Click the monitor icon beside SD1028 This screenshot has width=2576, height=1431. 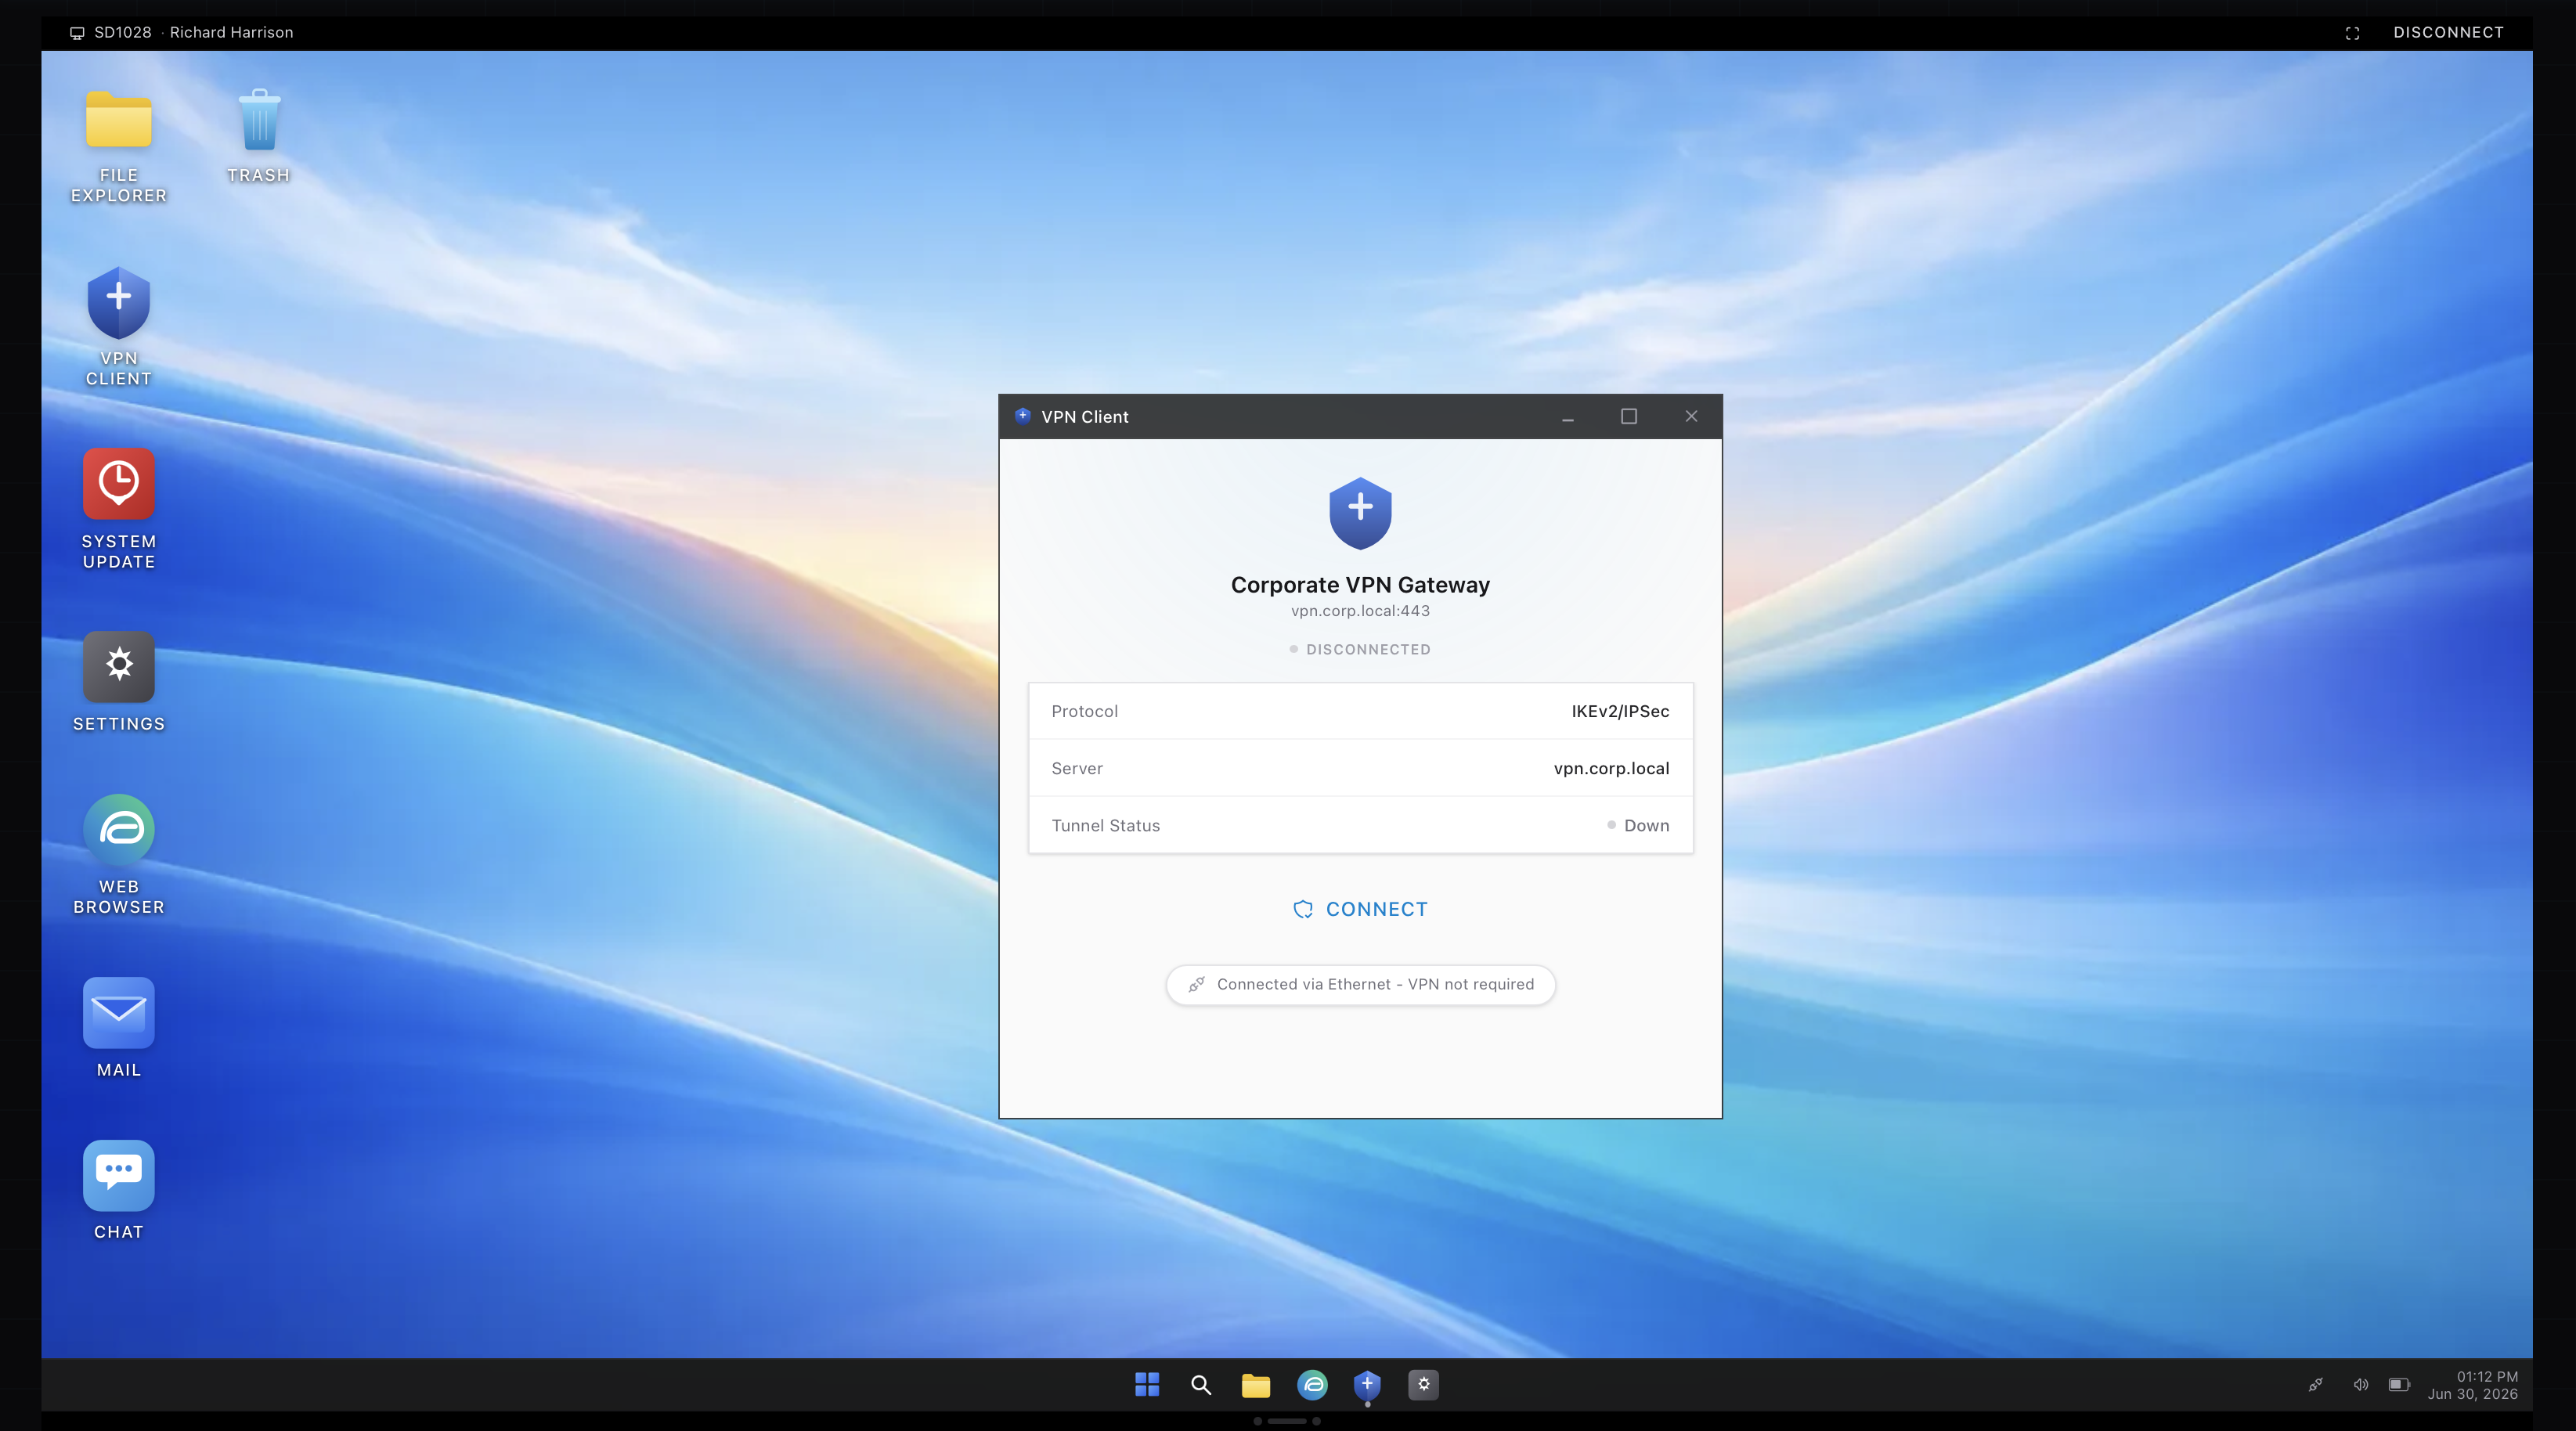pyautogui.click(x=77, y=33)
